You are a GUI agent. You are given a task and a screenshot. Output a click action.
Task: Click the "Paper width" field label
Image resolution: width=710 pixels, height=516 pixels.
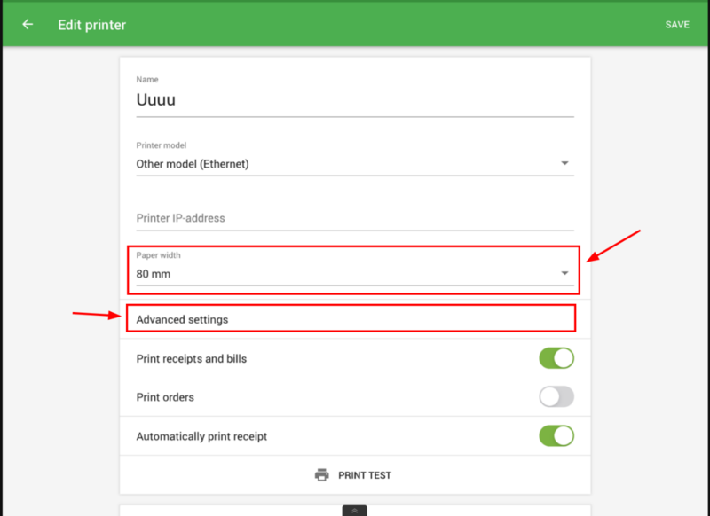click(x=158, y=255)
